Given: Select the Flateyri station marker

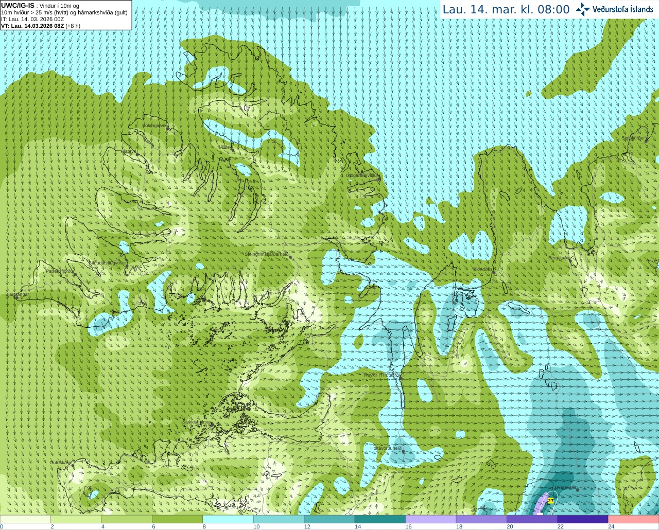Looking at the screenshot, I should click(137, 154).
